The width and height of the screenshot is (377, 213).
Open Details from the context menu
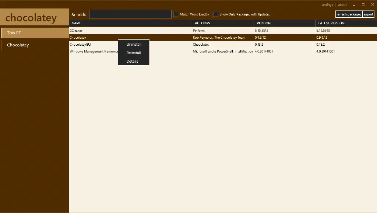coord(132,61)
